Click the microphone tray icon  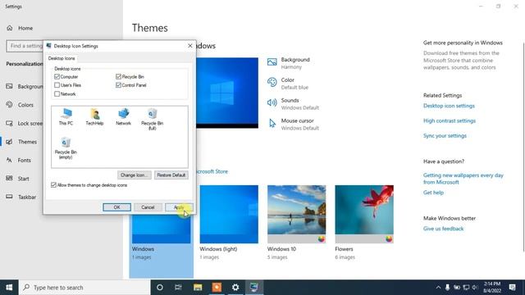(x=447, y=288)
